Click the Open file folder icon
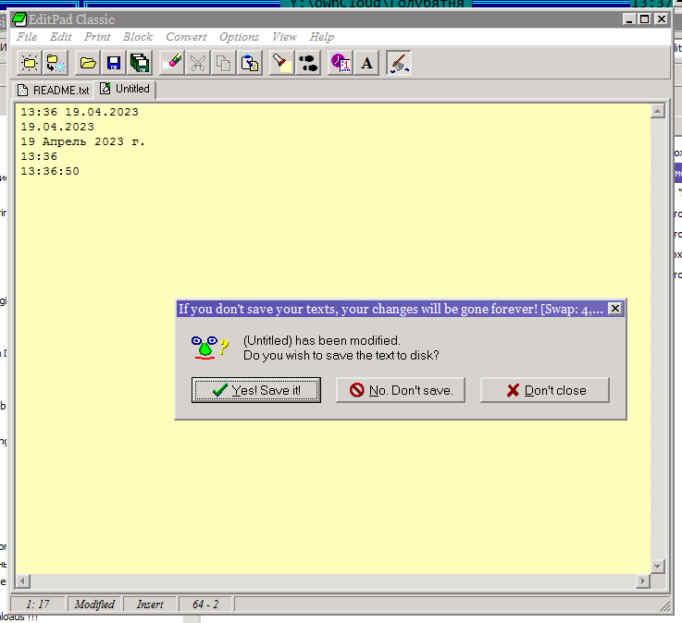 pyautogui.click(x=88, y=63)
